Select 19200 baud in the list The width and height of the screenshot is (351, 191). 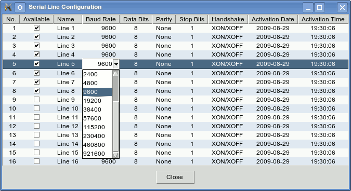tap(98, 101)
